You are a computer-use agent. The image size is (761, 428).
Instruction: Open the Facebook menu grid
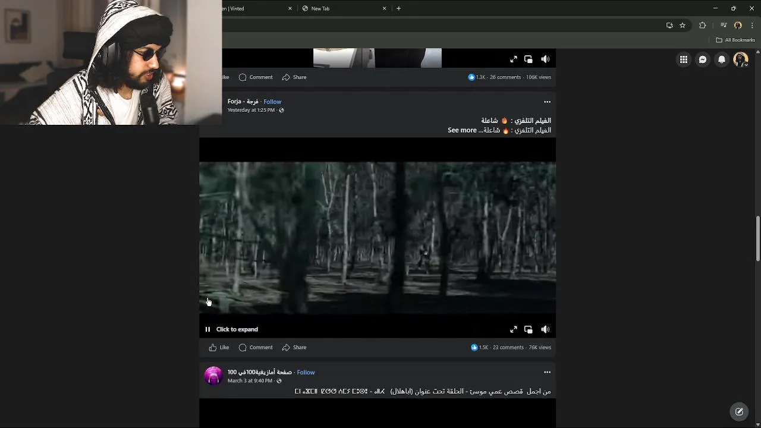pyautogui.click(x=684, y=59)
